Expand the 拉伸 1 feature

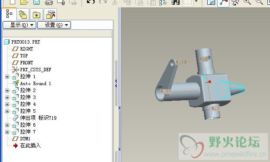(7, 76)
